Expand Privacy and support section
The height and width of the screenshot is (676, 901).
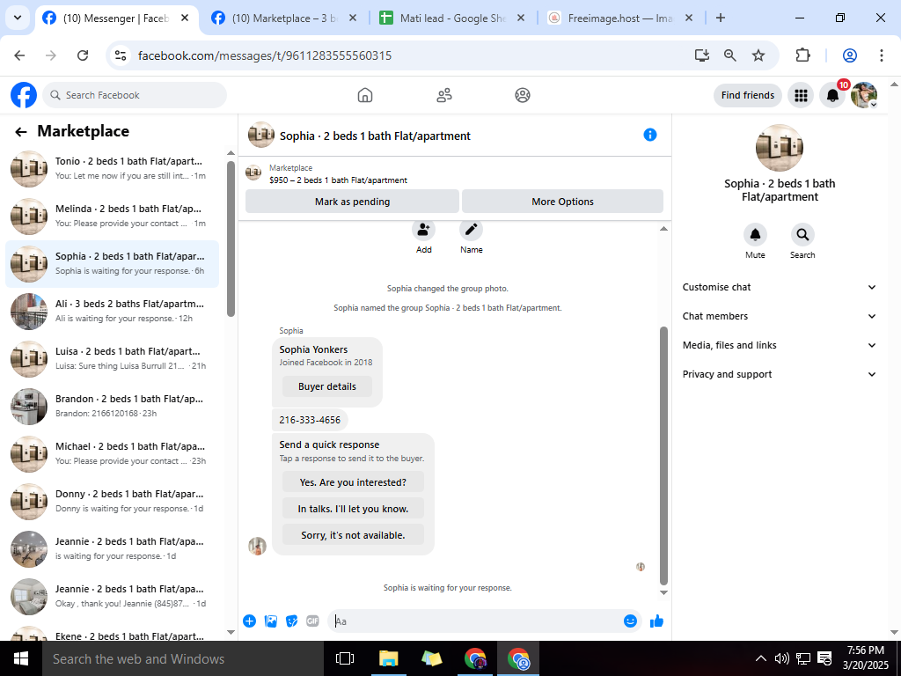point(780,374)
